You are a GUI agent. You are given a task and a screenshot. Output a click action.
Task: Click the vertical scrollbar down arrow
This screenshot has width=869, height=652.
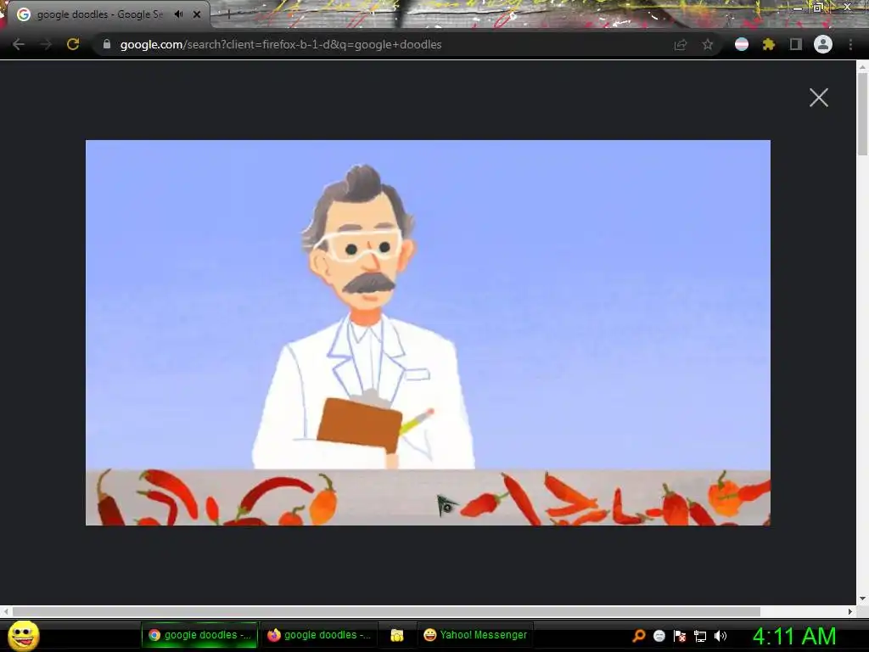point(862,599)
